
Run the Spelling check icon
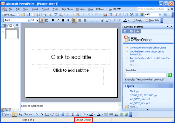coord(56,15)
